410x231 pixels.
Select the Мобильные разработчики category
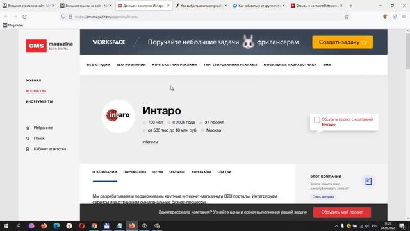click(290, 65)
